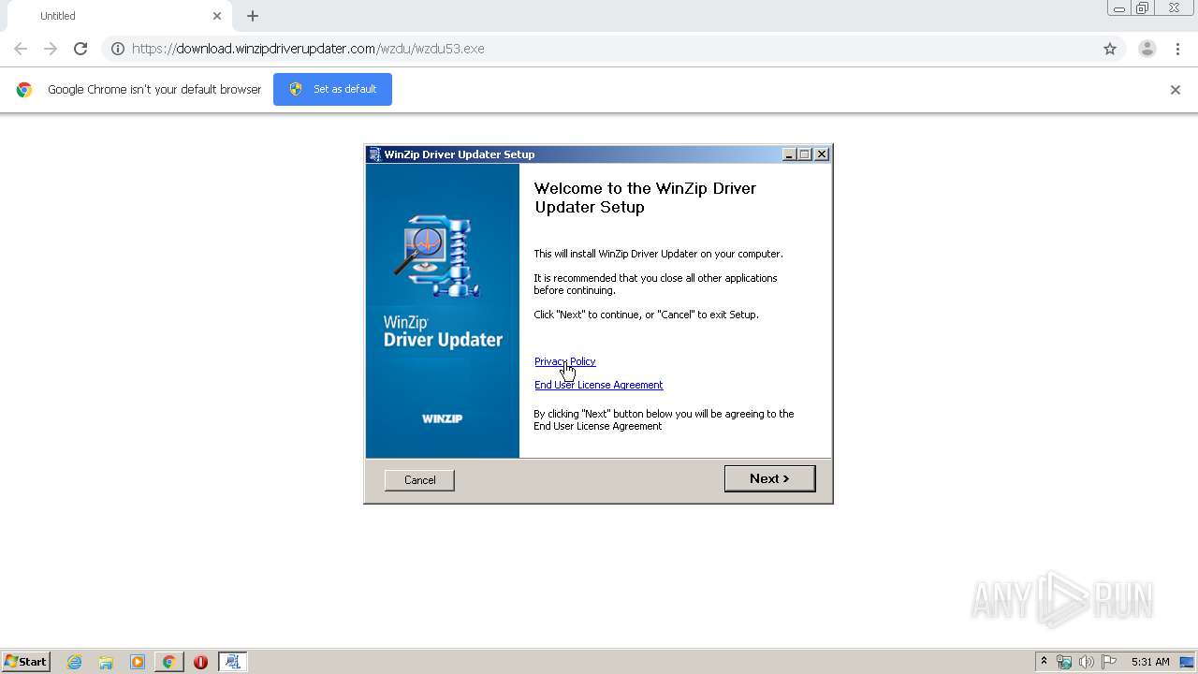1198x674 pixels.
Task: Click 'Welcome to the WinZip Driver Updater Setup' heading
Action: click(x=645, y=198)
